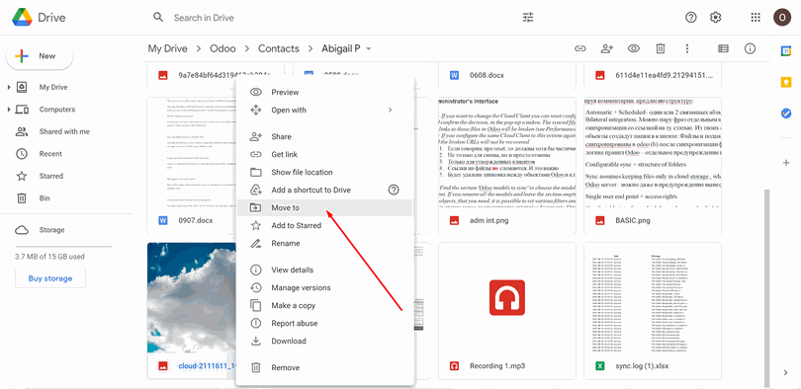The image size is (801, 389).
Task: Click help icon beside Add shortcut
Action: point(394,190)
